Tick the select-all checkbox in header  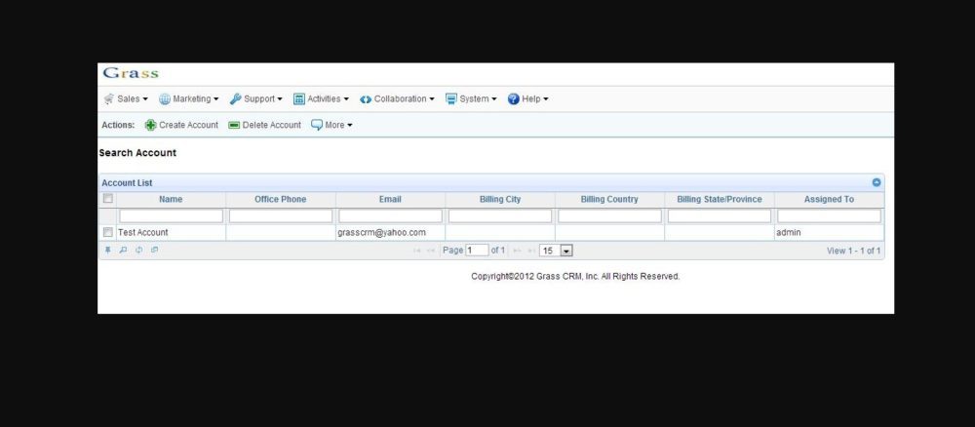[108, 199]
